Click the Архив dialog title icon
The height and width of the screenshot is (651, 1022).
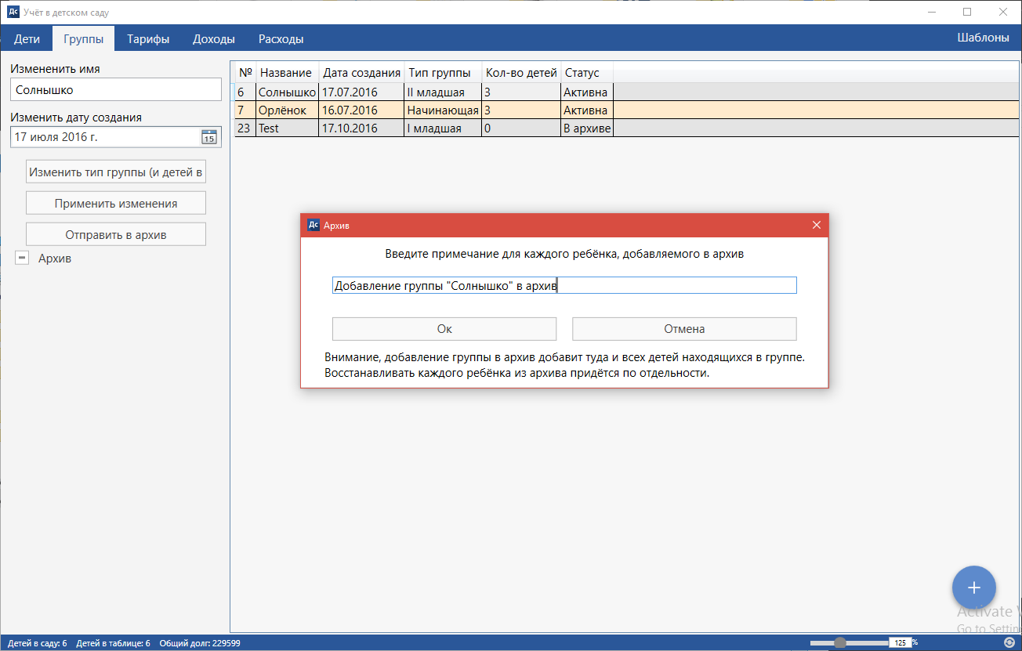313,225
